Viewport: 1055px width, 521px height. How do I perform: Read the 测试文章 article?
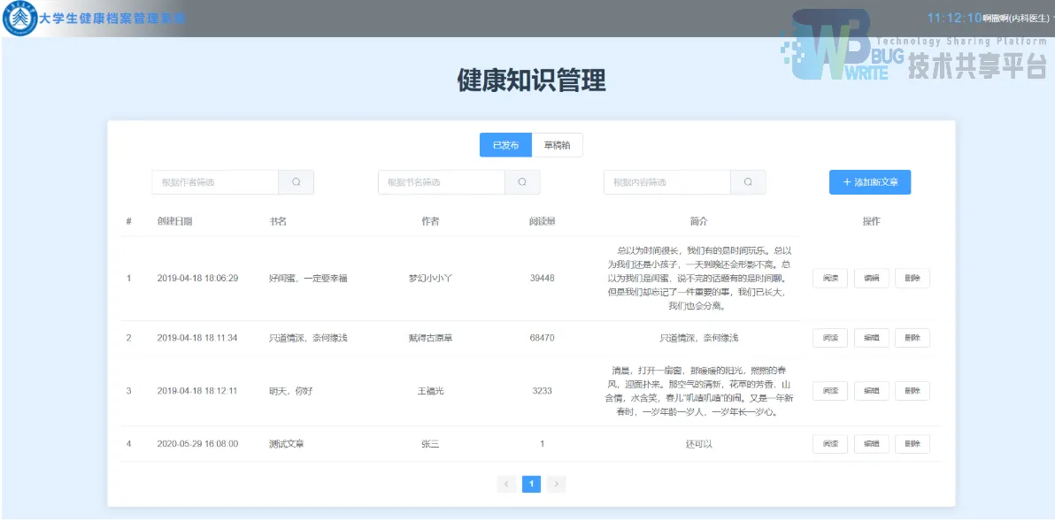pos(830,444)
